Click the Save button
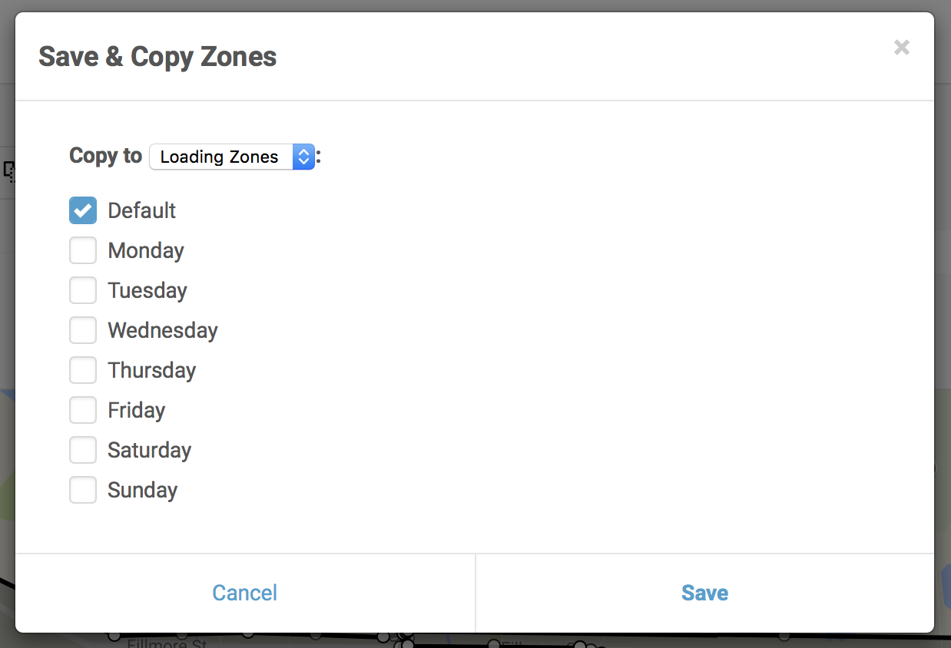 click(704, 593)
